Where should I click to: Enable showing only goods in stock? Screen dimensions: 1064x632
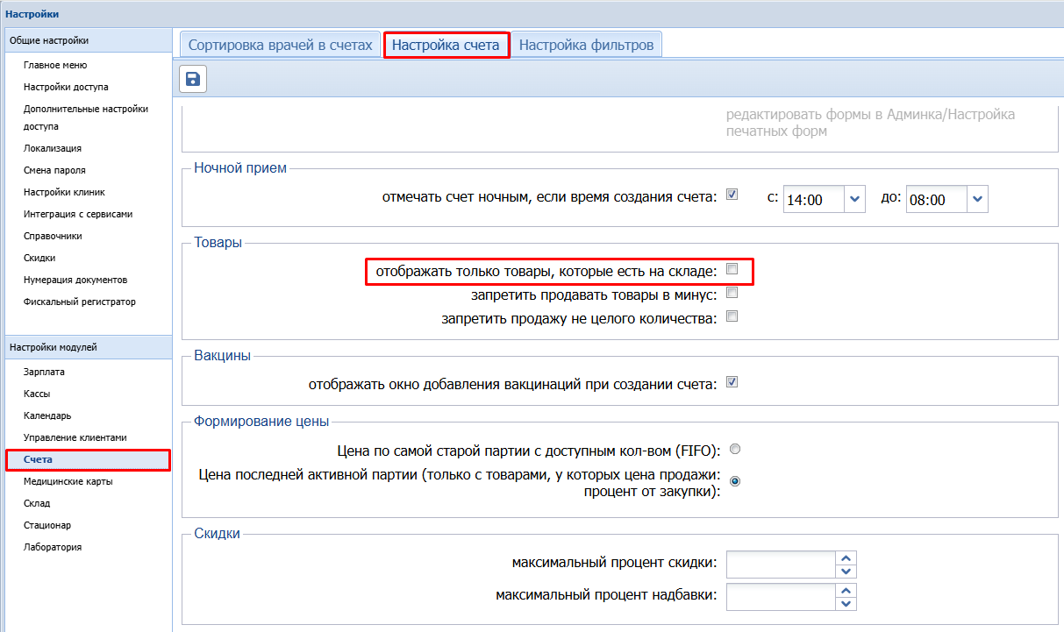pyautogui.click(x=732, y=271)
